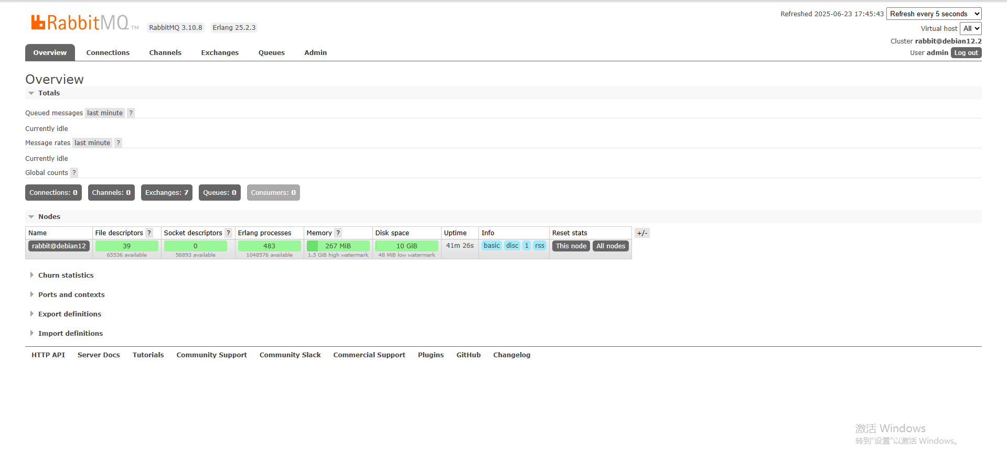The image size is (1007, 472).
Task: Open help for File descriptors column
Action: tap(149, 233)
